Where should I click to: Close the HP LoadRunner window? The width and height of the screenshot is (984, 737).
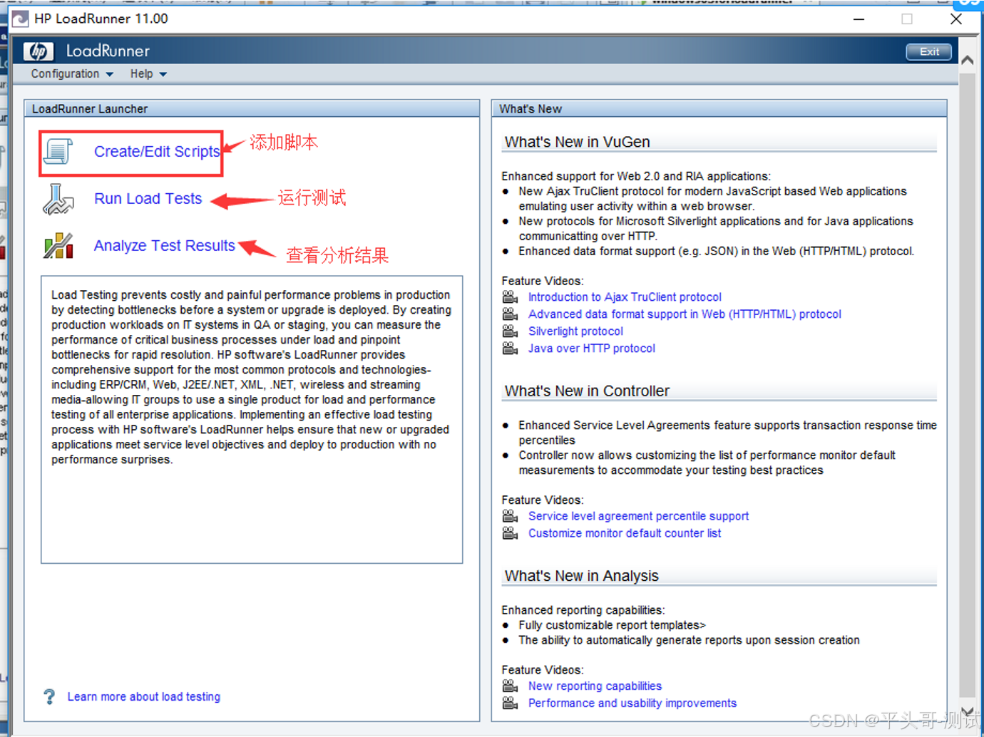point(956,19)
